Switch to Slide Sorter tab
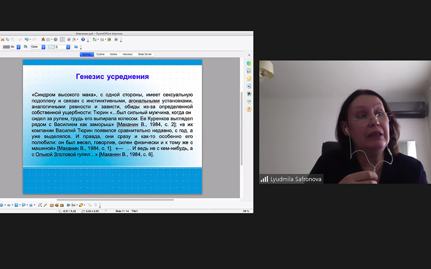 145,54
